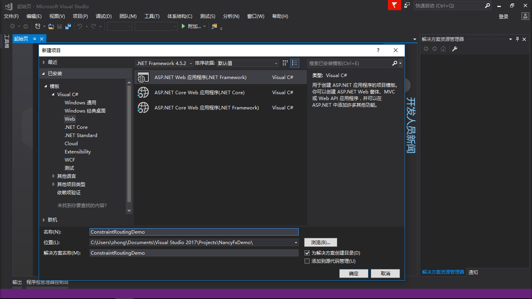532x299 pixels.
Task: Click the Sign in link
Action: (504, 16)
